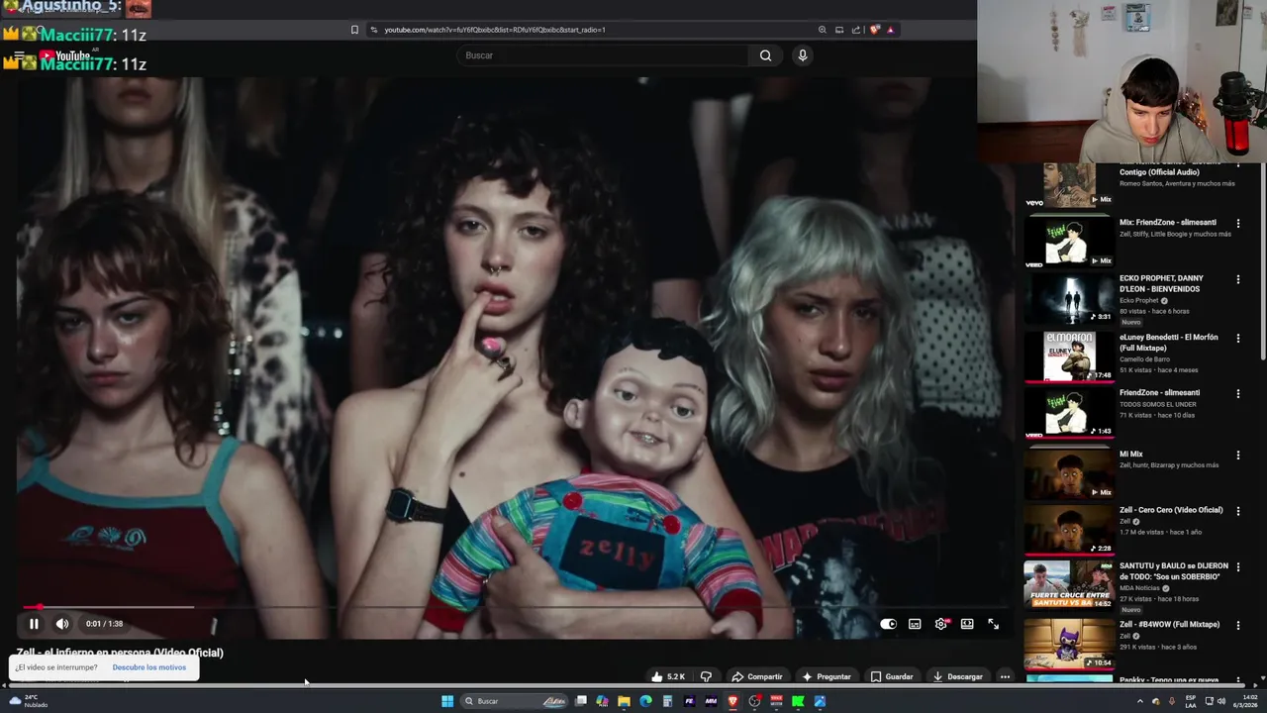Like the video (5.2 K thumbs up)
The height and width of the screenshot is (713, 1267).
pos(668,676)
